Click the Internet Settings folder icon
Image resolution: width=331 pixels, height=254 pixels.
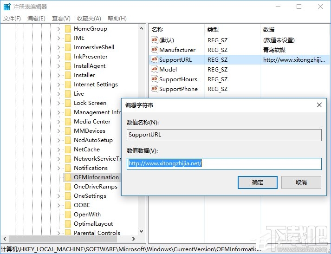(68, 85)
